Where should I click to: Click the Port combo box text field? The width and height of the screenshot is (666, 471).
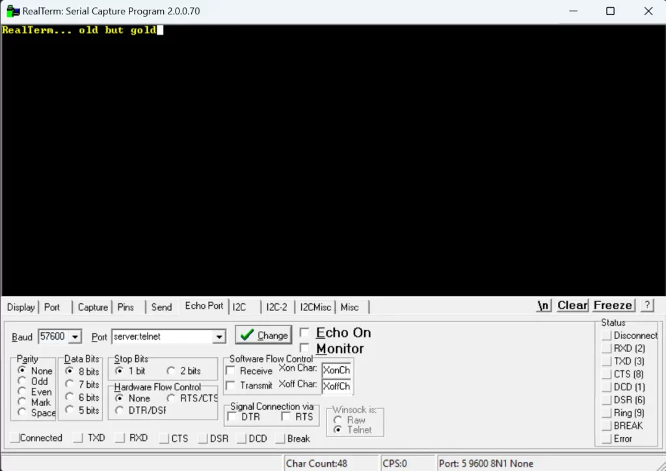click(x=162, y=337)
